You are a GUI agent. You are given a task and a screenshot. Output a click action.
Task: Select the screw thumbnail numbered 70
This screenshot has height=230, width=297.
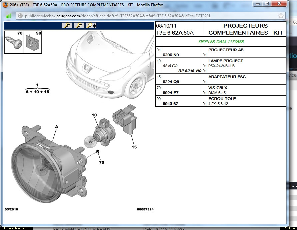point(14,42)
